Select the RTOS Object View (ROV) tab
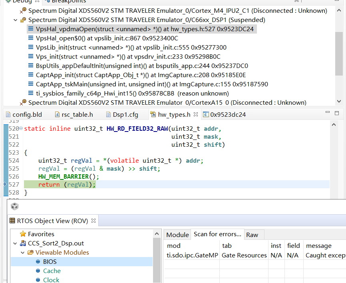Screen dimensions: 346x283 point(52,221)
